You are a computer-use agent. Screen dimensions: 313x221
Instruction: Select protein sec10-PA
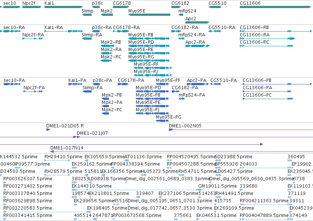pyautogui.click(x=14, y=80)
